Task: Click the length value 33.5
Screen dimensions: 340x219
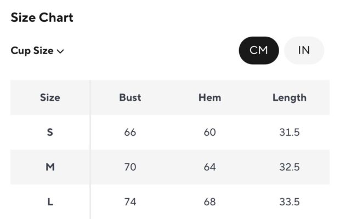Action: [x=289, y=202]
